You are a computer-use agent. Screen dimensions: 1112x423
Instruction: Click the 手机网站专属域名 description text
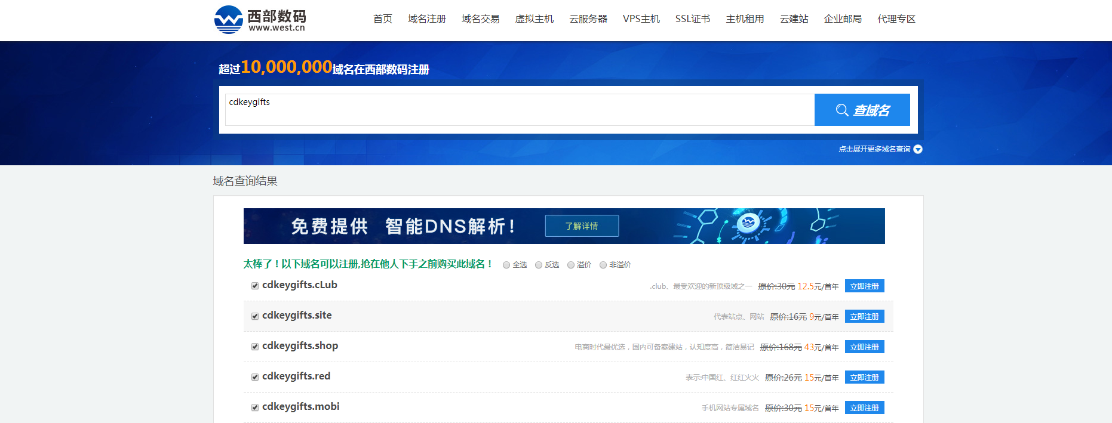730,408
